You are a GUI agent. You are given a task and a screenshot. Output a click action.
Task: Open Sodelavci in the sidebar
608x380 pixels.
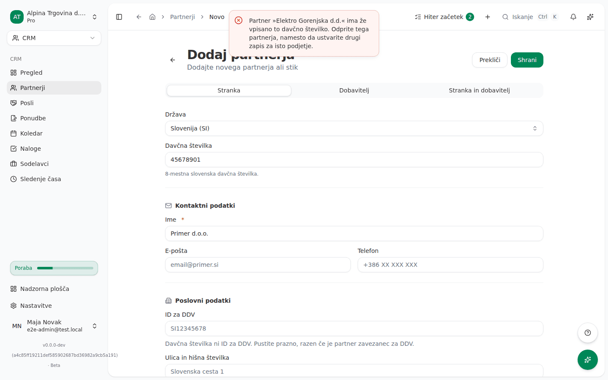click(54, 164)
